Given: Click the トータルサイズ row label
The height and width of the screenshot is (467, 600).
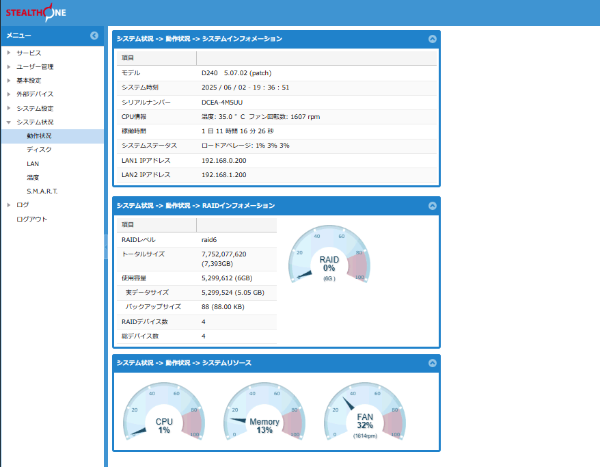Looking at the screenshot, I should point(143,254).
